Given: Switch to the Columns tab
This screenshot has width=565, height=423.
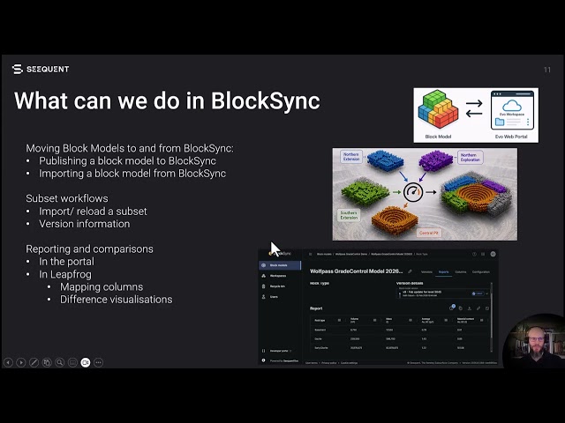Looking at the screenshot, I should [x=461, y=272].
